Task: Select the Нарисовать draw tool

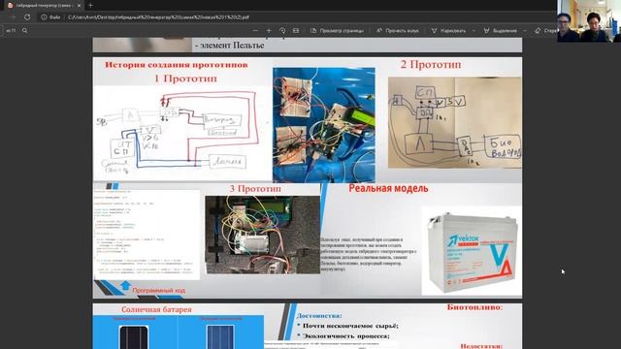Action: click(448, 30)
